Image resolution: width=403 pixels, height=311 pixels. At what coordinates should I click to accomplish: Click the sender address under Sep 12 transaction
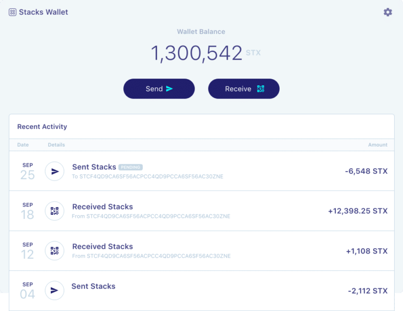click(x=151, y=256)
